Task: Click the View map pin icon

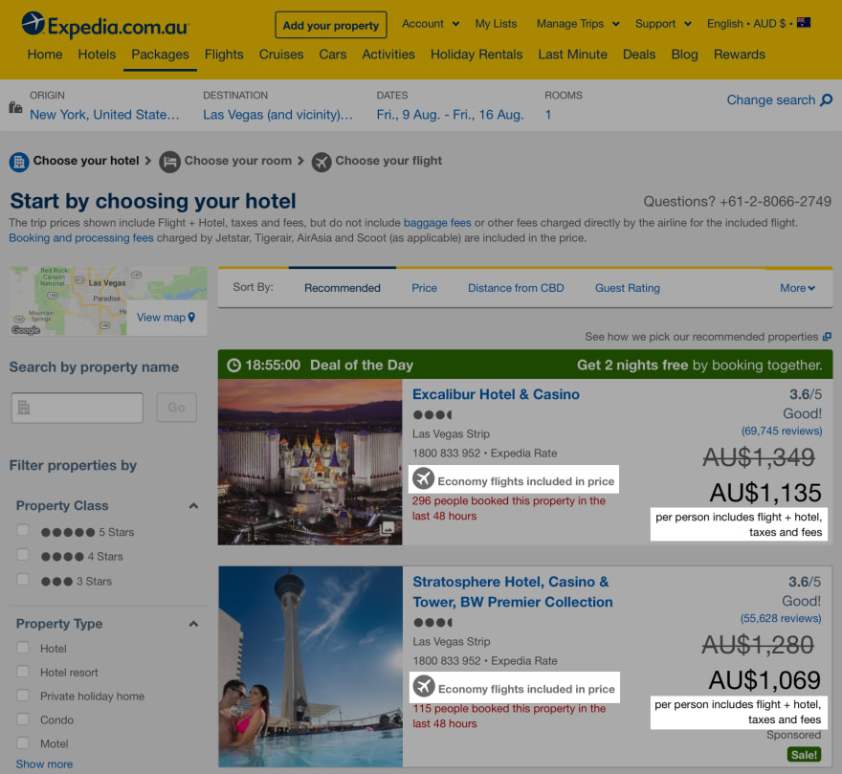Action: (191, 318)
